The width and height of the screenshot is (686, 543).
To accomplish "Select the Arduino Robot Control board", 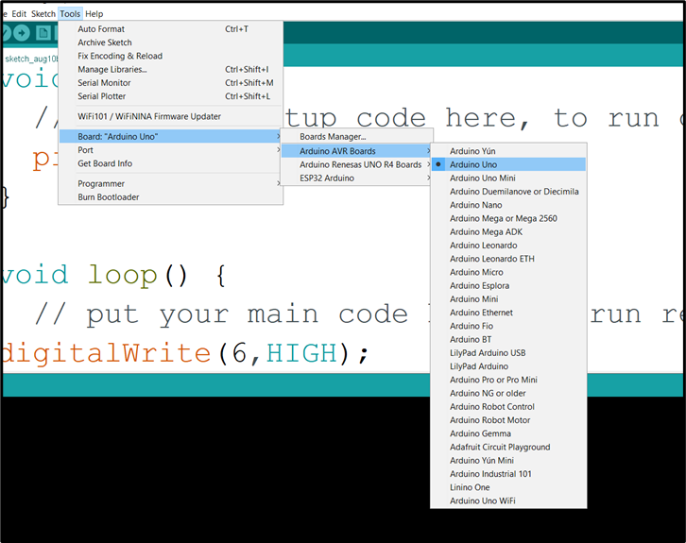I will [x=508, y=407].
